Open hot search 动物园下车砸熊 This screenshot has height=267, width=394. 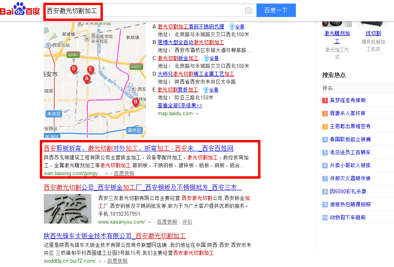(x=348, y=217)
